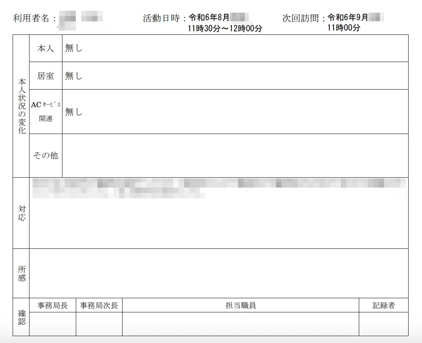Viewport: 422px width, 343px height.
Task: Click the 本人 row's 無し field
Action: (235, 48)
